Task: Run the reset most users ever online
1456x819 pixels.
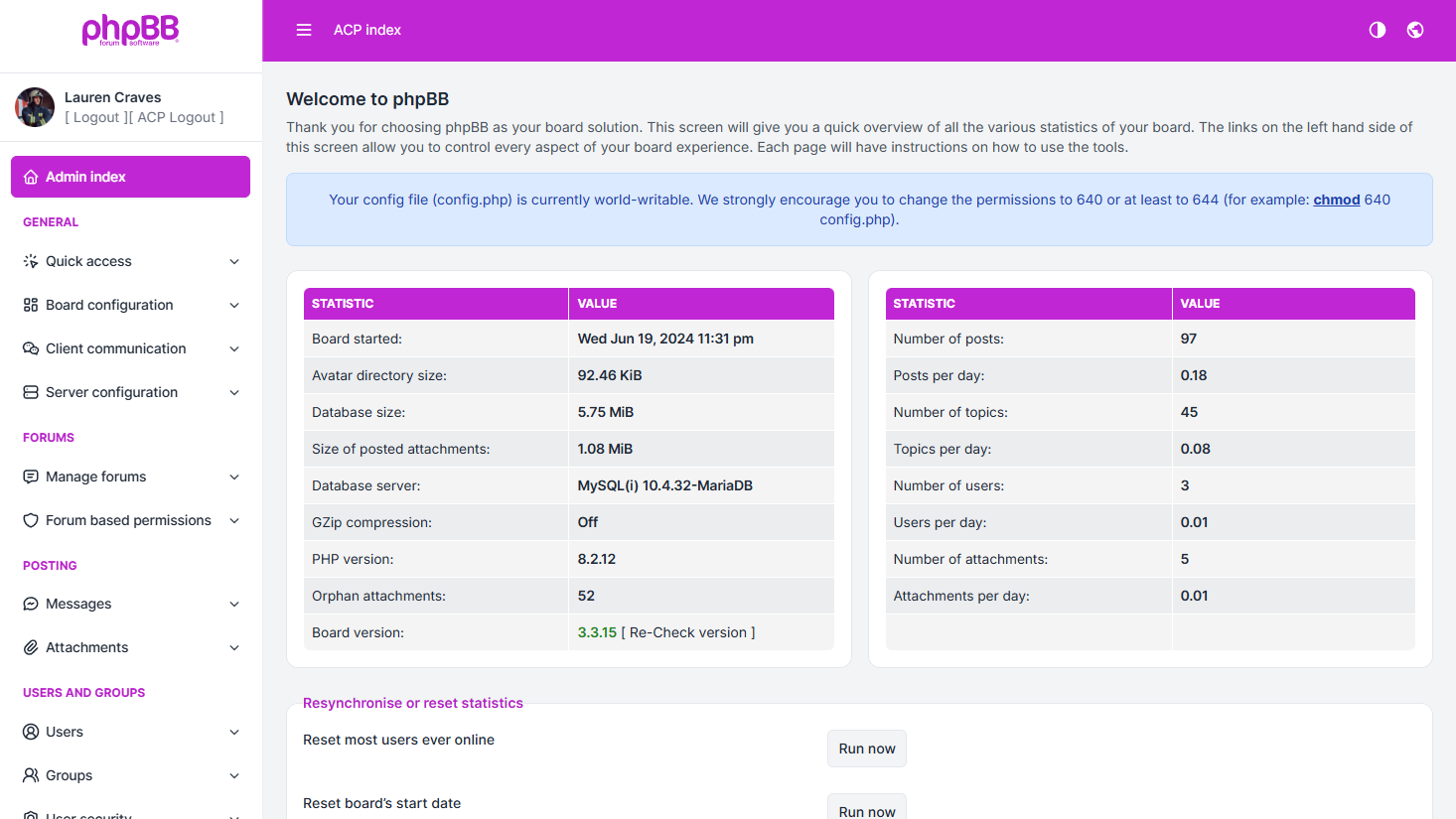Action: point(866,749)
